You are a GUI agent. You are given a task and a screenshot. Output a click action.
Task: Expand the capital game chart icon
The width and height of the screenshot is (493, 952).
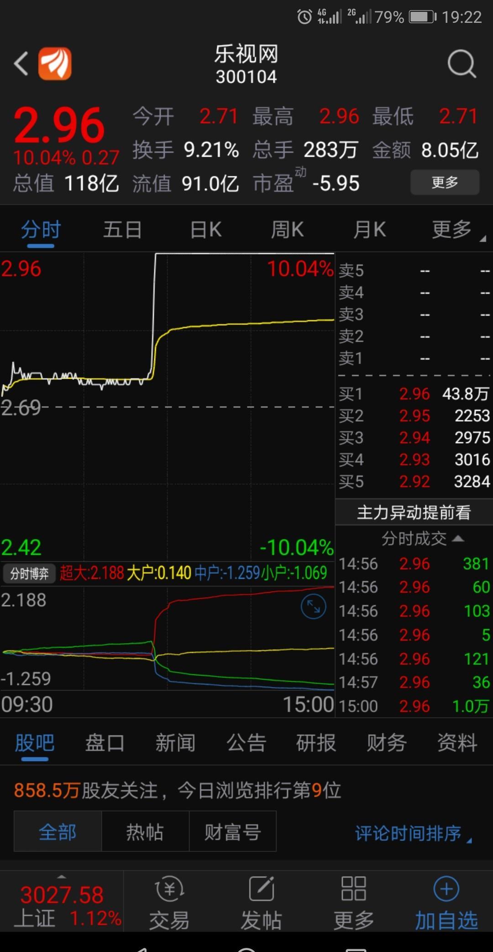314,607
